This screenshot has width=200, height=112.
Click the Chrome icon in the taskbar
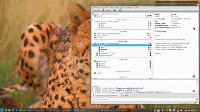click(x=6, y=110)
